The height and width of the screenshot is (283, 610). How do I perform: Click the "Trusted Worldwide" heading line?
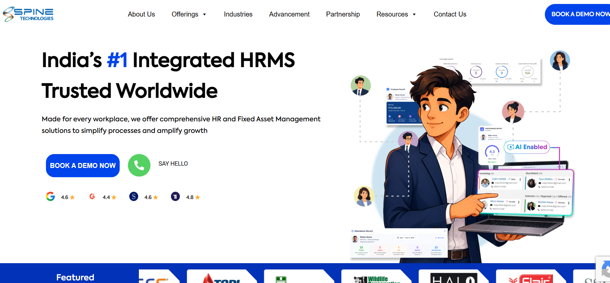point(130,91)
